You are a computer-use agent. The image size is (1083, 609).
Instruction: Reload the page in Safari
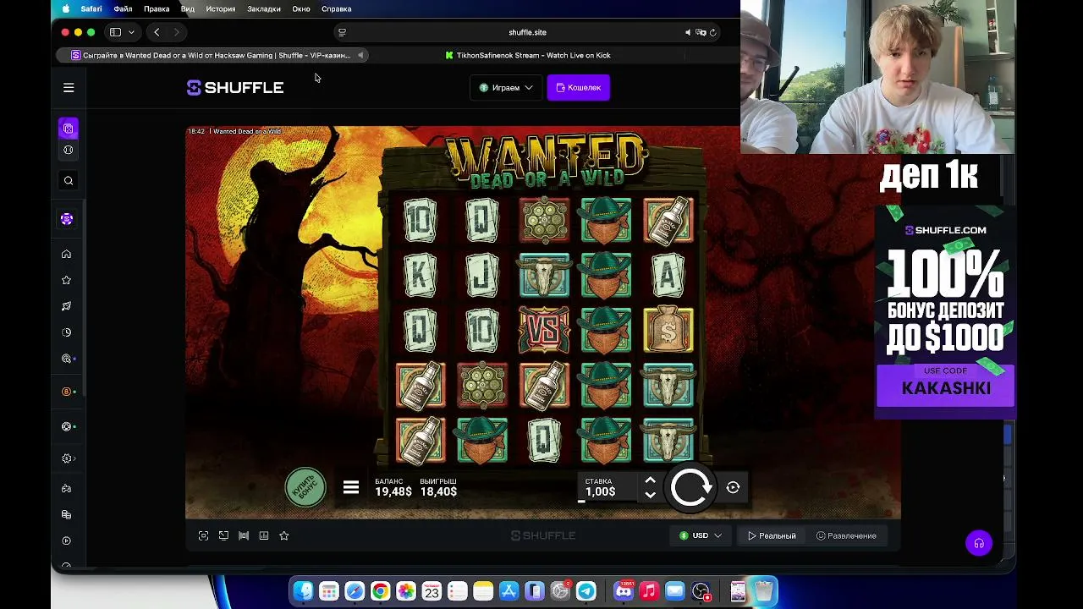713,32
